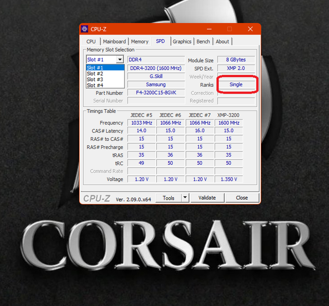Click the CPU-Z app icon in title bar

pyautogui.click(x=84, y=29)
